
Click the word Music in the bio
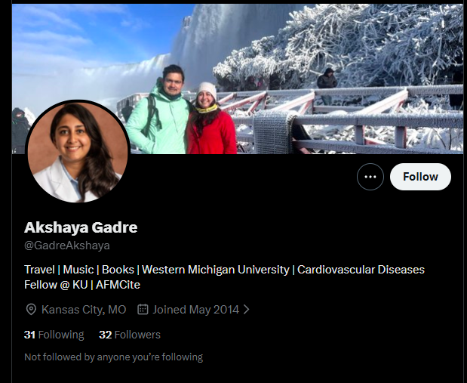pyautogui.click(x=78, y=270)
